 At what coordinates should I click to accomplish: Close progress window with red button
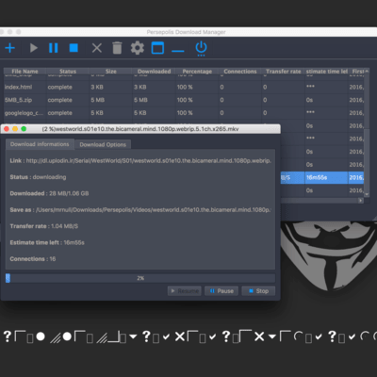coord(7,129)
